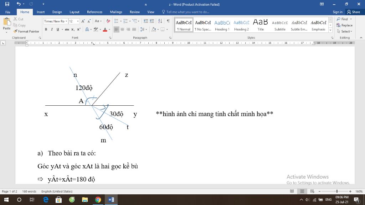Shrink the font size

89,21
